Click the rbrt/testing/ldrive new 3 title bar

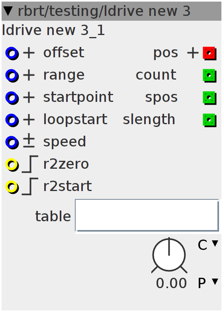pos(111,11)
